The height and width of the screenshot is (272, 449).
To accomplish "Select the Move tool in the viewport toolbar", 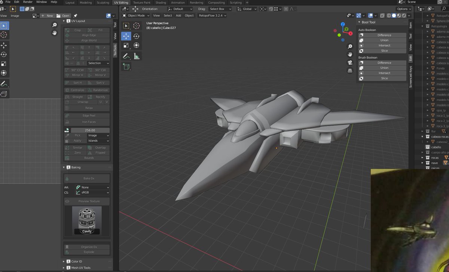I will pyautogui.click(x=126, y=36).
